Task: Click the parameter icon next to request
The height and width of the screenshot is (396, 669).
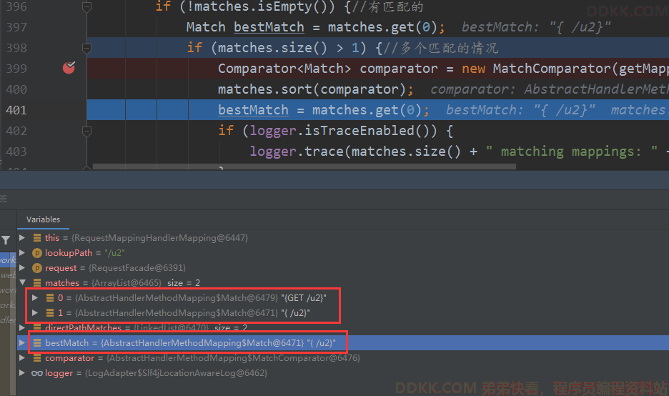Action: (37, 268)
